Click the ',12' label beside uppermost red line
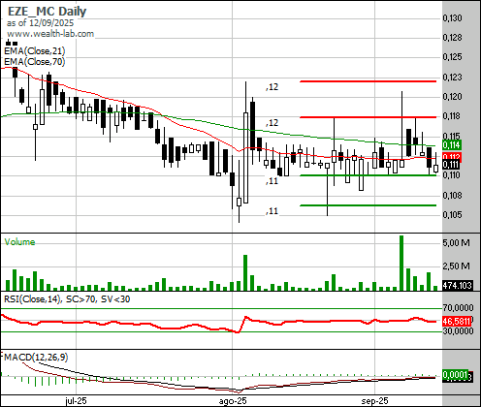481x407 pixels. point(272,87)
